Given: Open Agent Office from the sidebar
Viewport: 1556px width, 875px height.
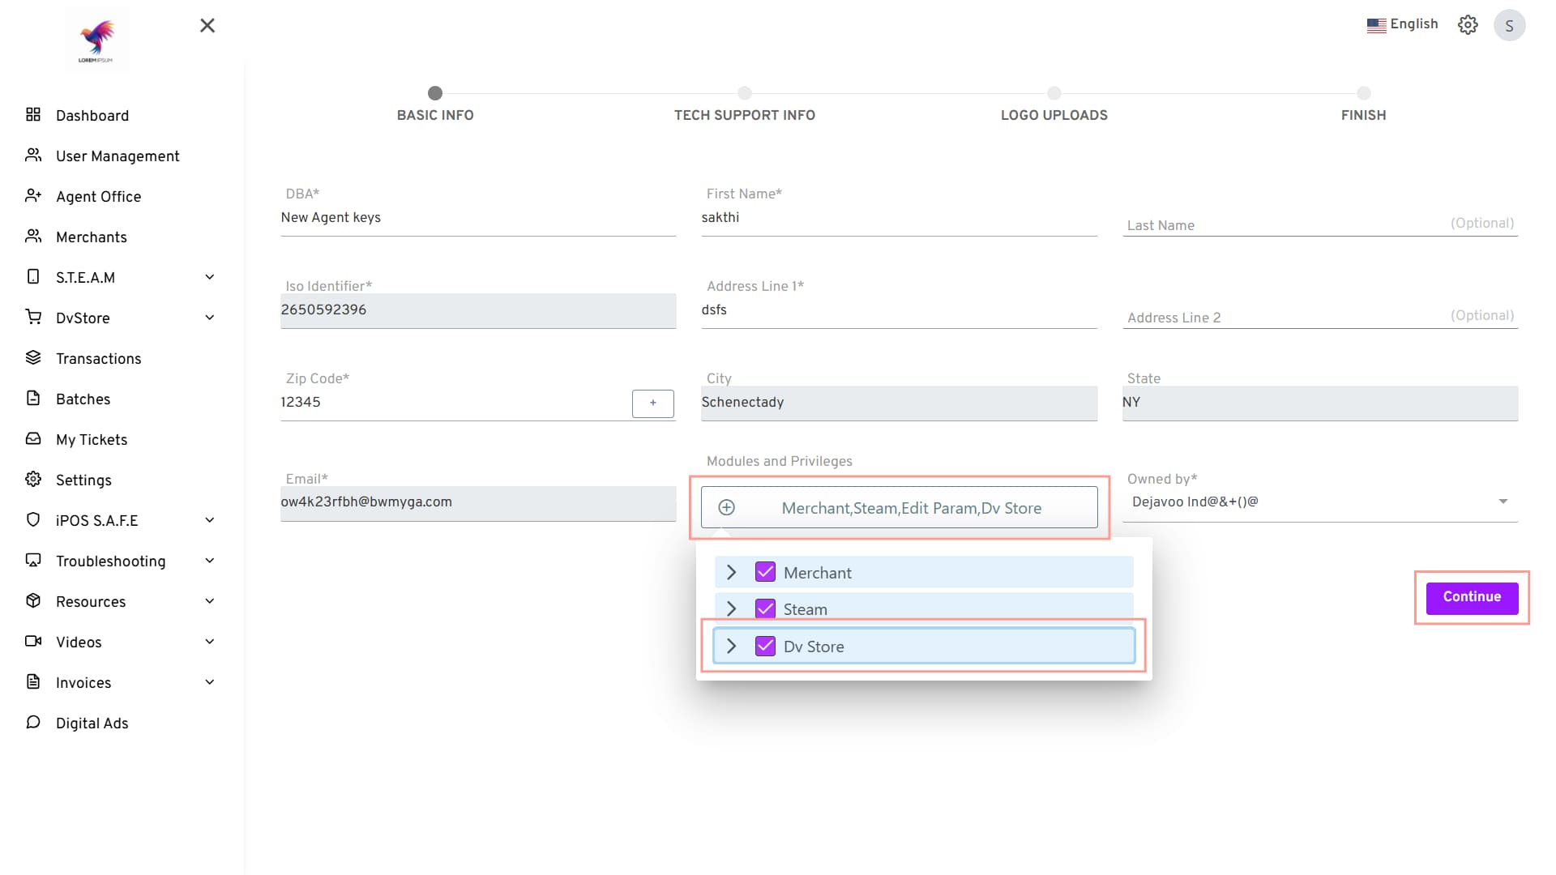Looking at the screenshot, I should (x=98, y=196).
